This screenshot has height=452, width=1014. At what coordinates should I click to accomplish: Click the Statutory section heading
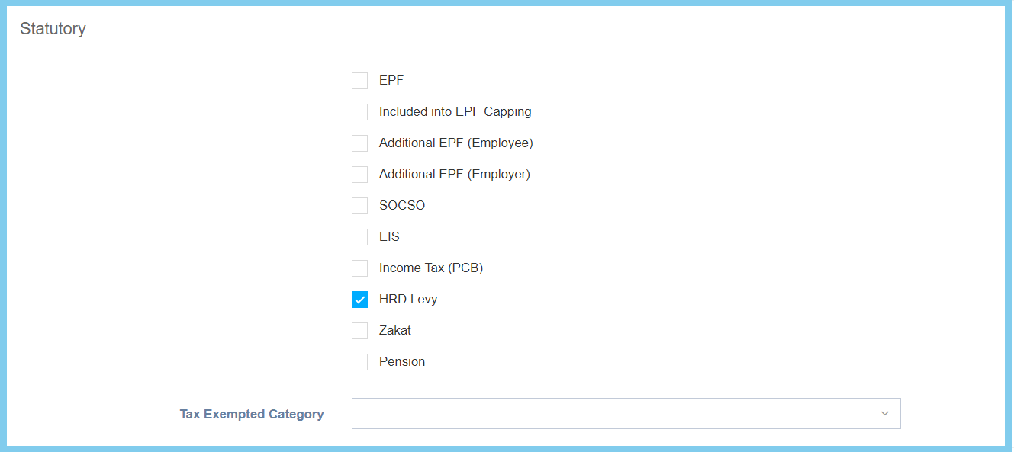53,29
